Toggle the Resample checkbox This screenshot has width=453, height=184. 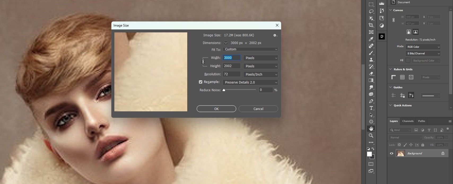[x=201, y=82]
